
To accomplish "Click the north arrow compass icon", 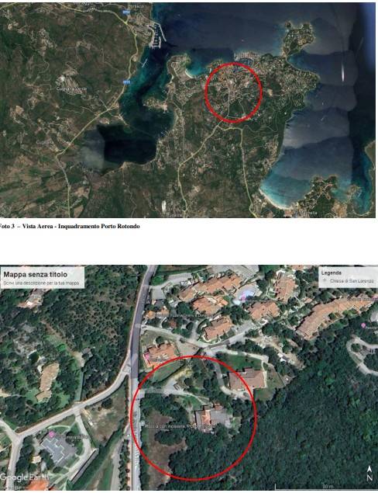I will pyautogui.click(x=369, y=473).
